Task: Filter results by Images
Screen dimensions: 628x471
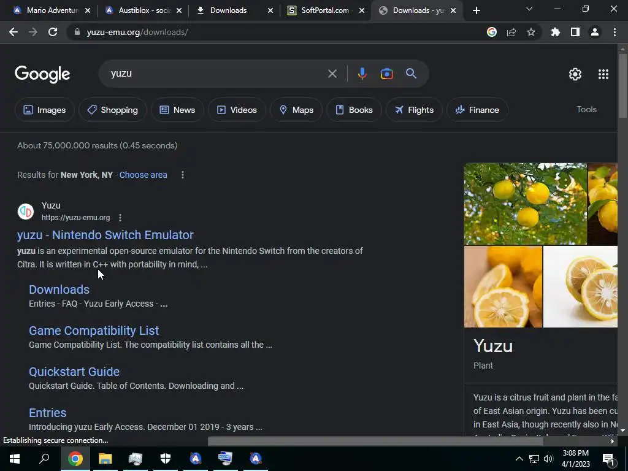Action: [x=44, y=110]
